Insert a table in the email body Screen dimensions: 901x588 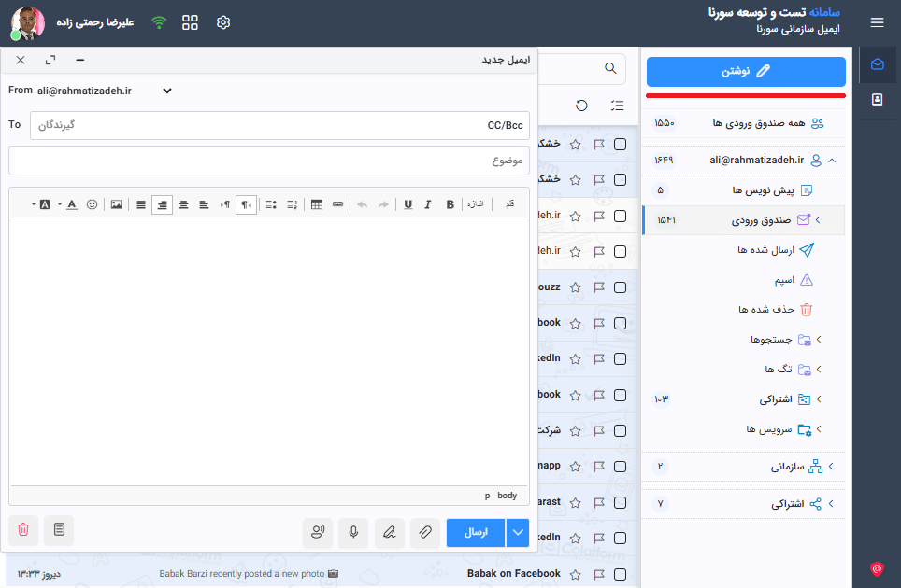[317, 204]
